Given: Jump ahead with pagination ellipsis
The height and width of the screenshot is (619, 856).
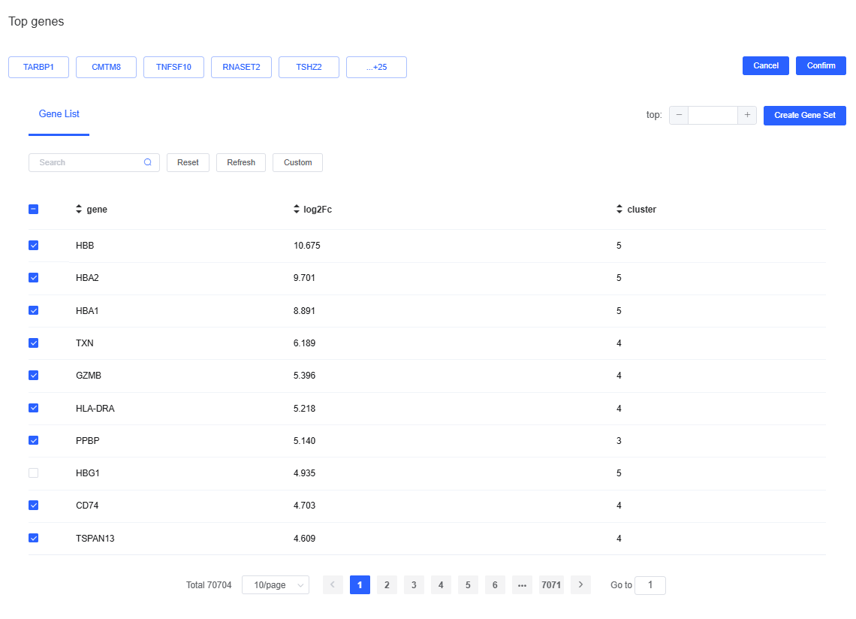Looking at the screenshot, I should click(522, 585).
